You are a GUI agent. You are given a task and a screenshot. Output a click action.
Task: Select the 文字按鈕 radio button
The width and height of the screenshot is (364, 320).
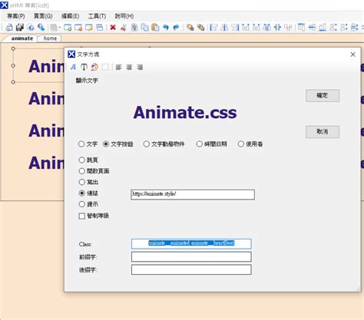(x=117, y=144)
